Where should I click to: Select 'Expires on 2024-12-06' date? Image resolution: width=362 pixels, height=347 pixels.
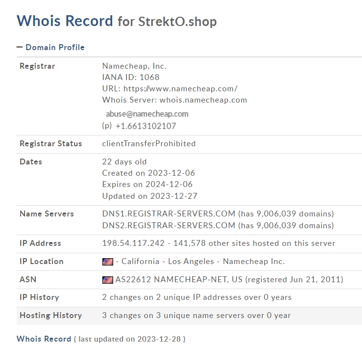tap(147, 185)
